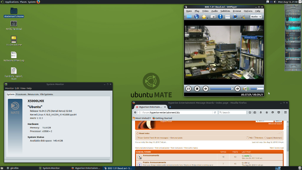Screen dimensions: 302x170
Task: Open View menu in System Monitor
Action: pos(23,88)
